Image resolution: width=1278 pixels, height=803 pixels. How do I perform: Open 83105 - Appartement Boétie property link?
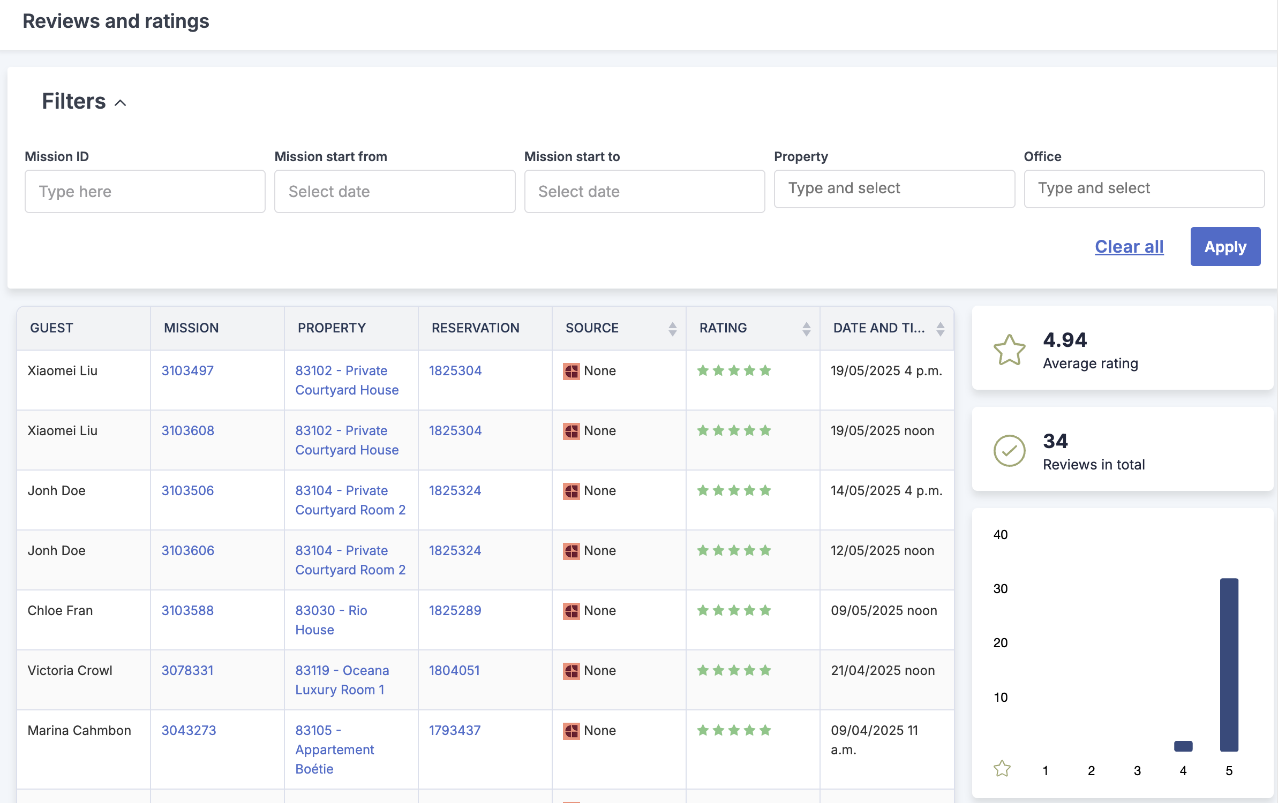(x=335, y=749)
